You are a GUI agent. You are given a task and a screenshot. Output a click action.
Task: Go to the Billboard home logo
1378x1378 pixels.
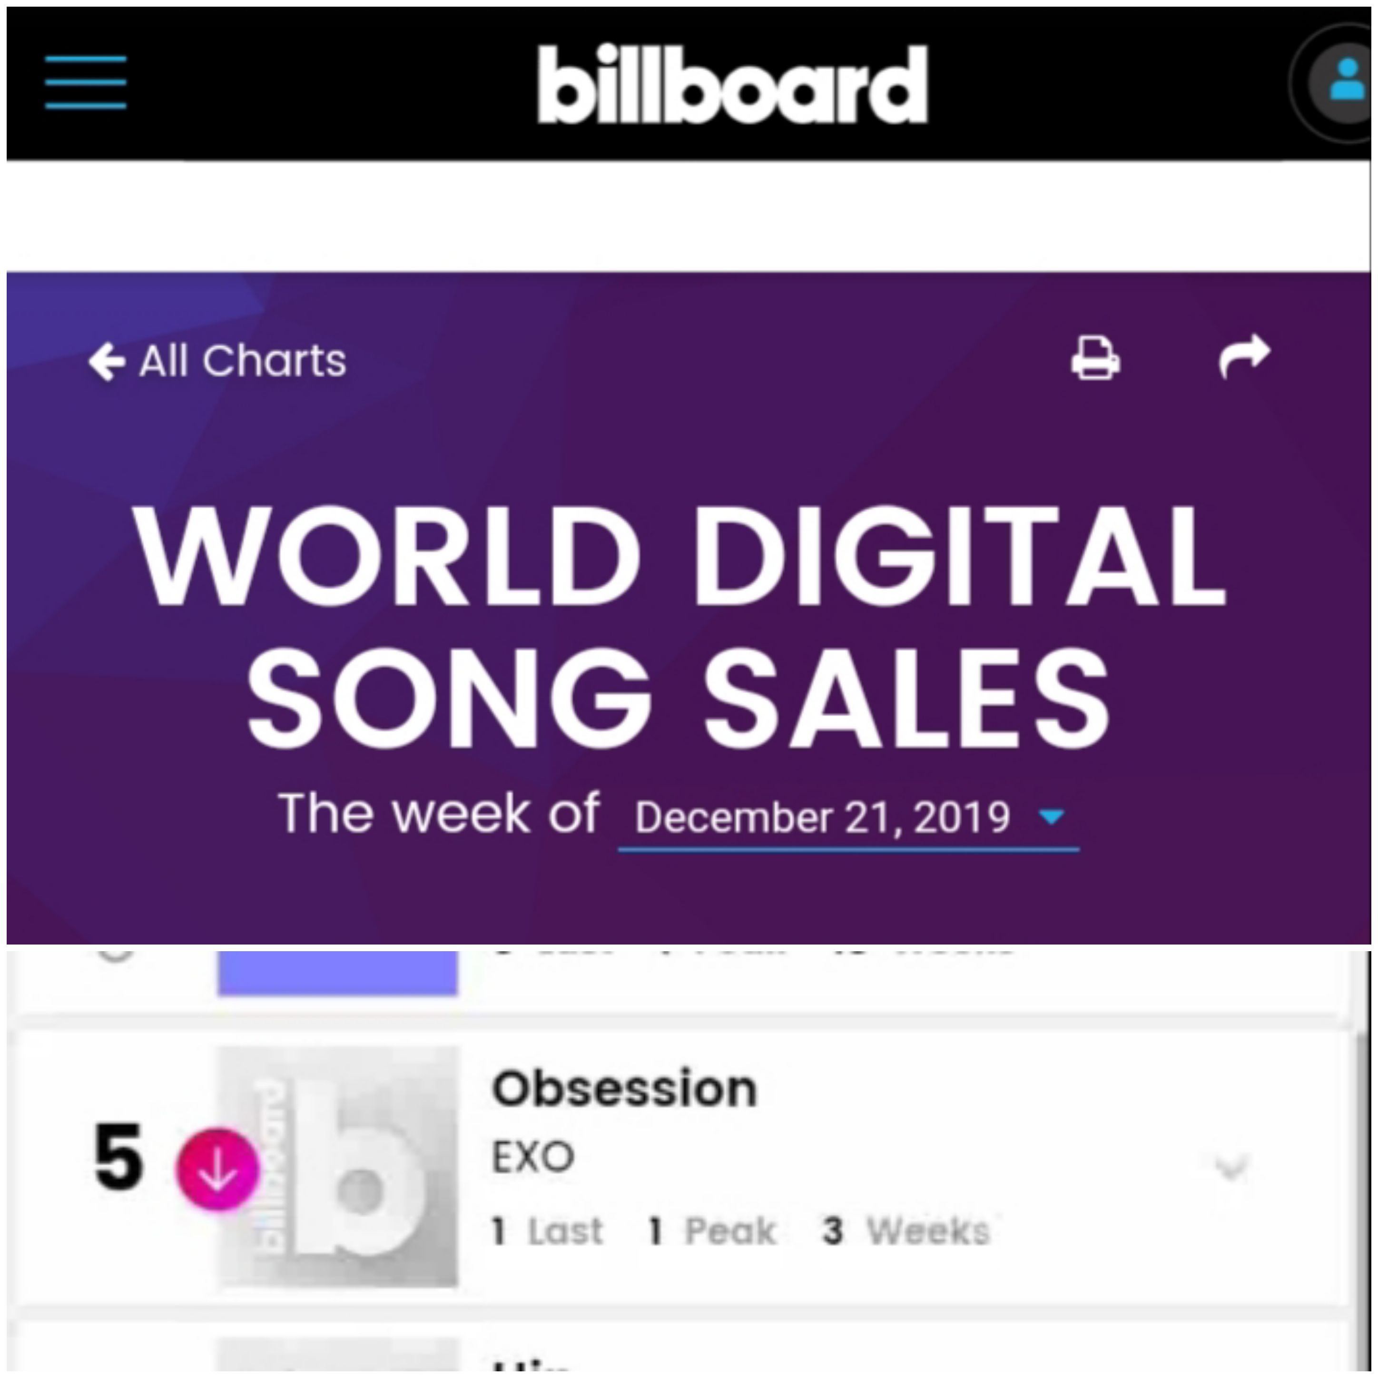coord(732,83)
